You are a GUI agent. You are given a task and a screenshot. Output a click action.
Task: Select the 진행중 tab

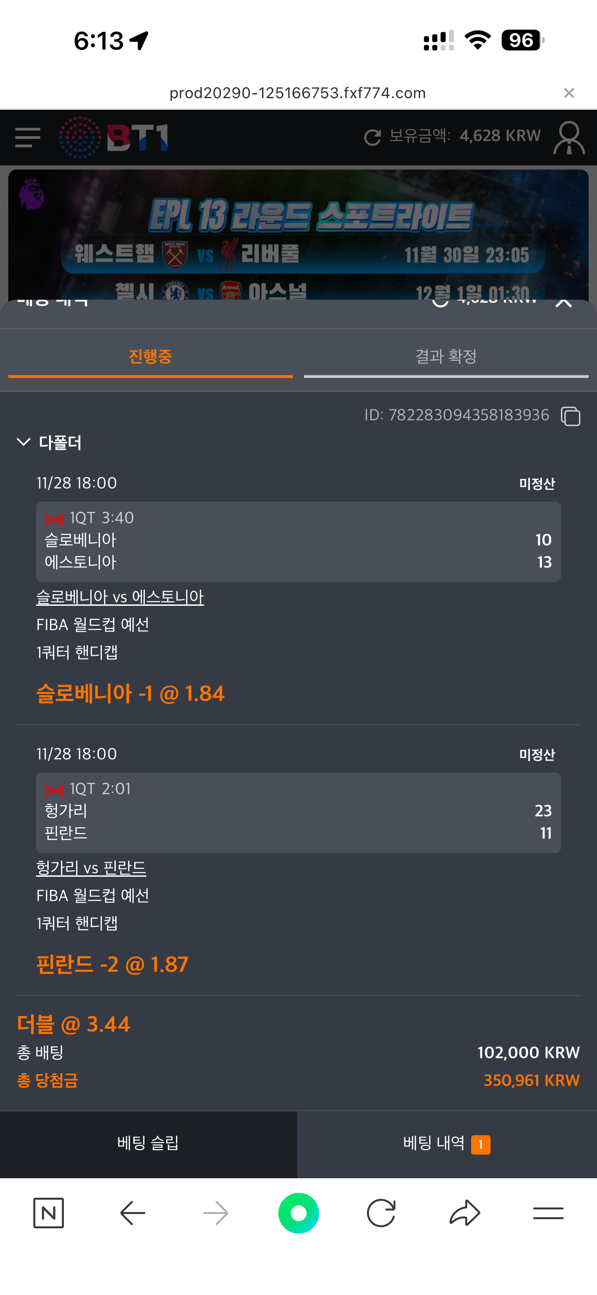point(150,357)
